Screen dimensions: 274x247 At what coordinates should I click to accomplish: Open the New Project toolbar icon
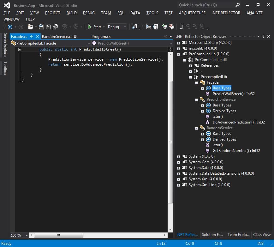click(31, 27)
